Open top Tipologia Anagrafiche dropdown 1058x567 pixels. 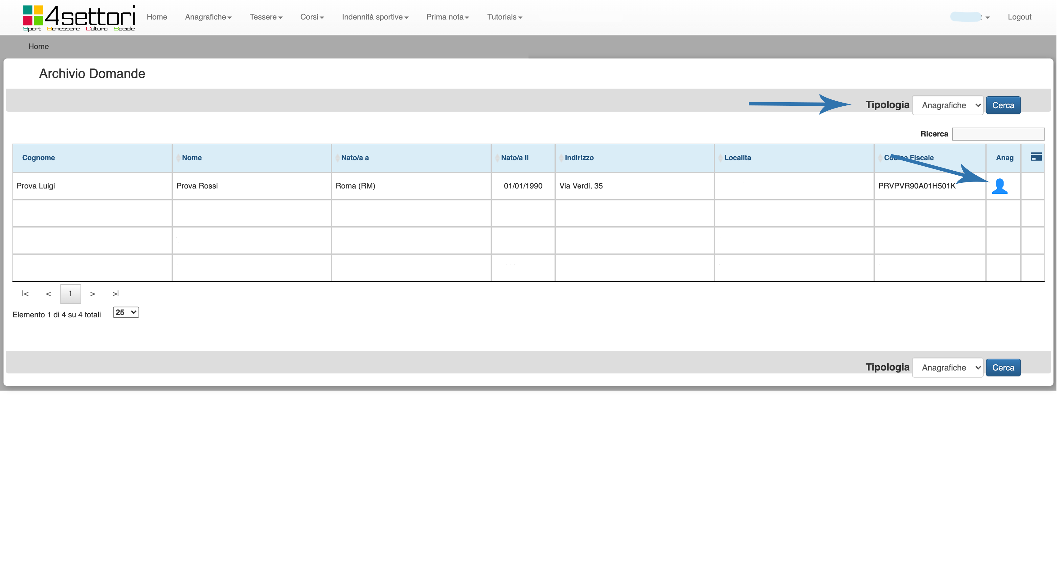(x=947, y=105)
